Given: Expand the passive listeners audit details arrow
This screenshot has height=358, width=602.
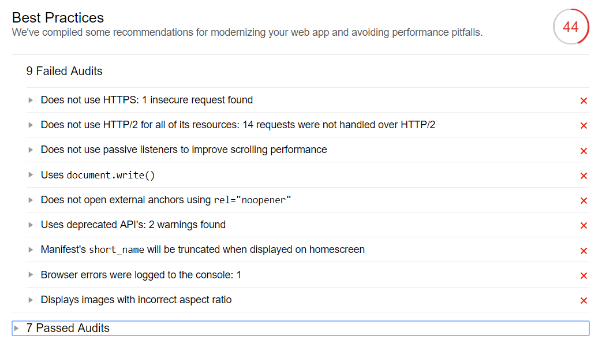Looking at the screenshot, I should tap(31, 150).
